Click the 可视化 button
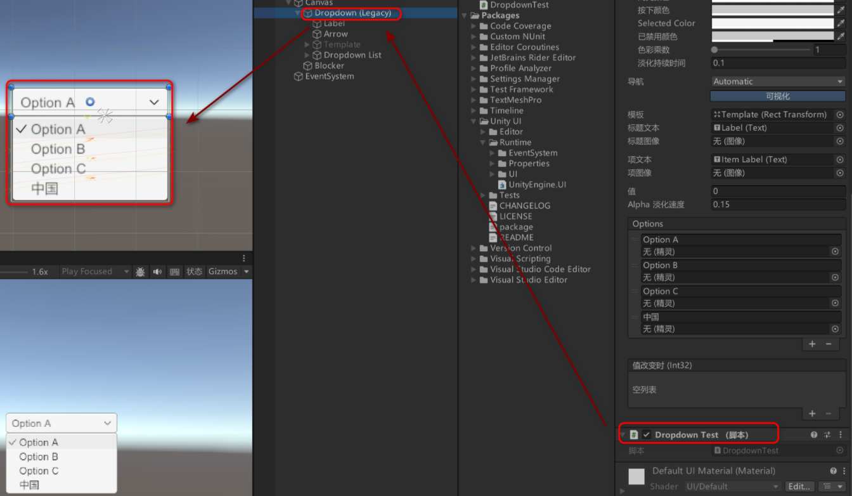The image size is (852, 496). click(778, 96)
